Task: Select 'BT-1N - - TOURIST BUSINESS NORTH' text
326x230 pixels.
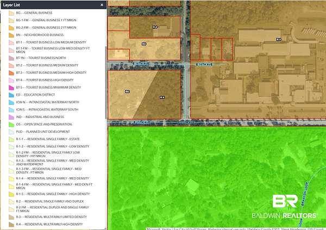Action: pos(41,58)
